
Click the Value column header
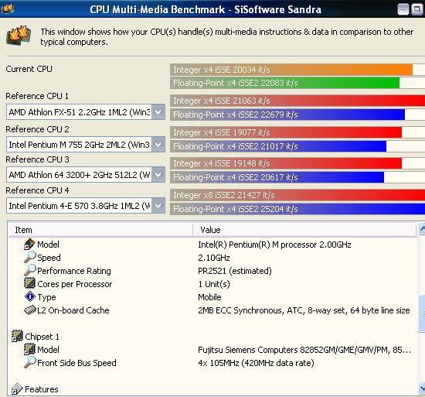coord(304,230)
